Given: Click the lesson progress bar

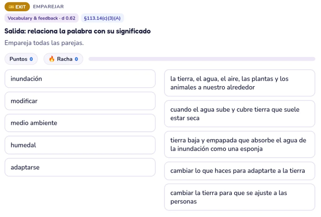Looking at the screenshot, I should [202, 59].
